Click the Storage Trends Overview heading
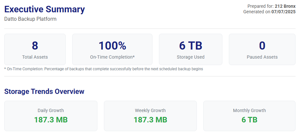Viewport: 303px width, 136px height. [x=44, y=92]
